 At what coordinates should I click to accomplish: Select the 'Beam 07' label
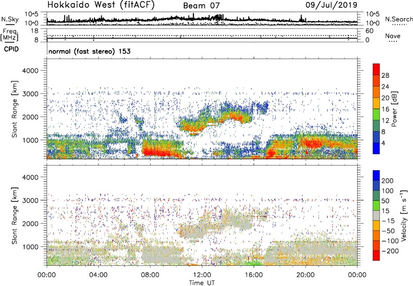click(x=201, y=6)
